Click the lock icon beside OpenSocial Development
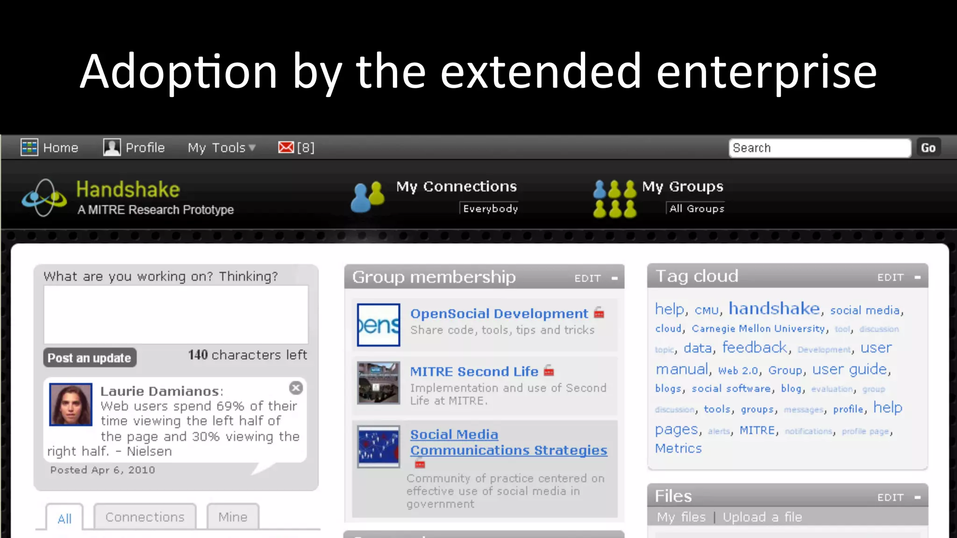 click(599, 312)
